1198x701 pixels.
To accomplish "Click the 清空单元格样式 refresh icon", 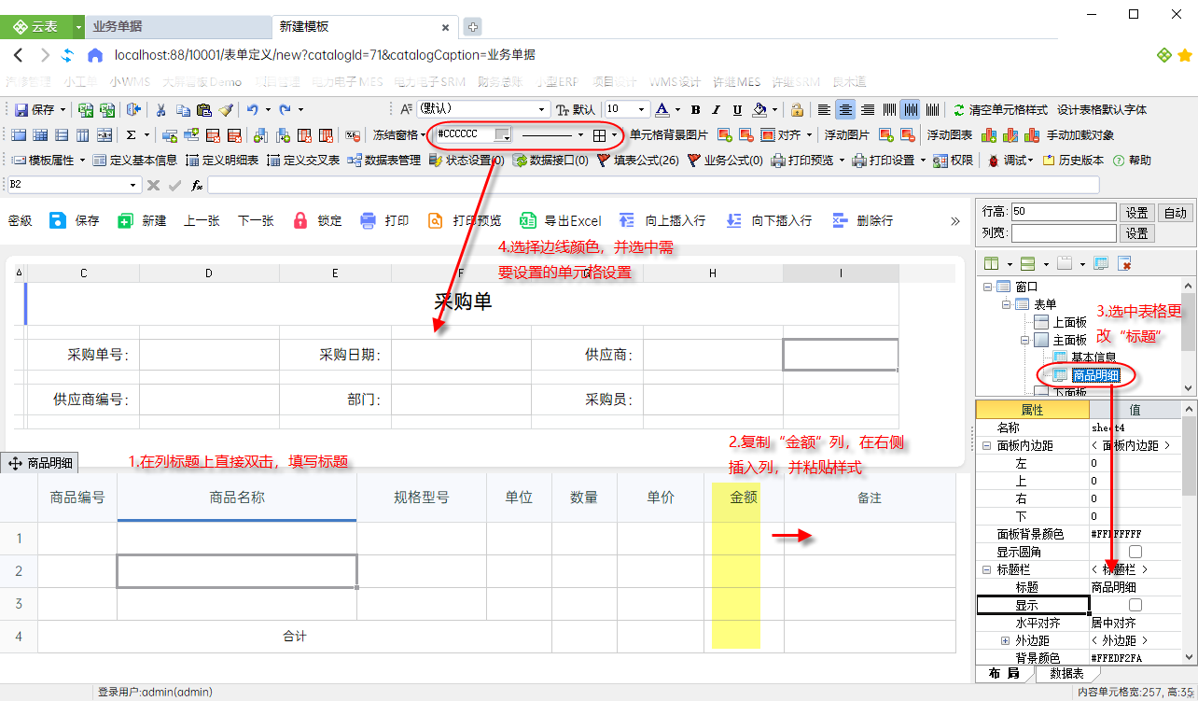I will coord(959,109).
